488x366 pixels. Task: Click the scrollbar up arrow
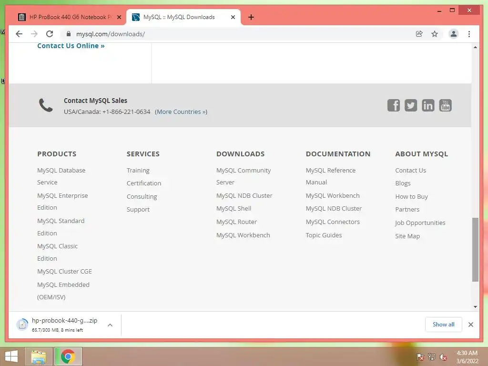pos(475,47)
